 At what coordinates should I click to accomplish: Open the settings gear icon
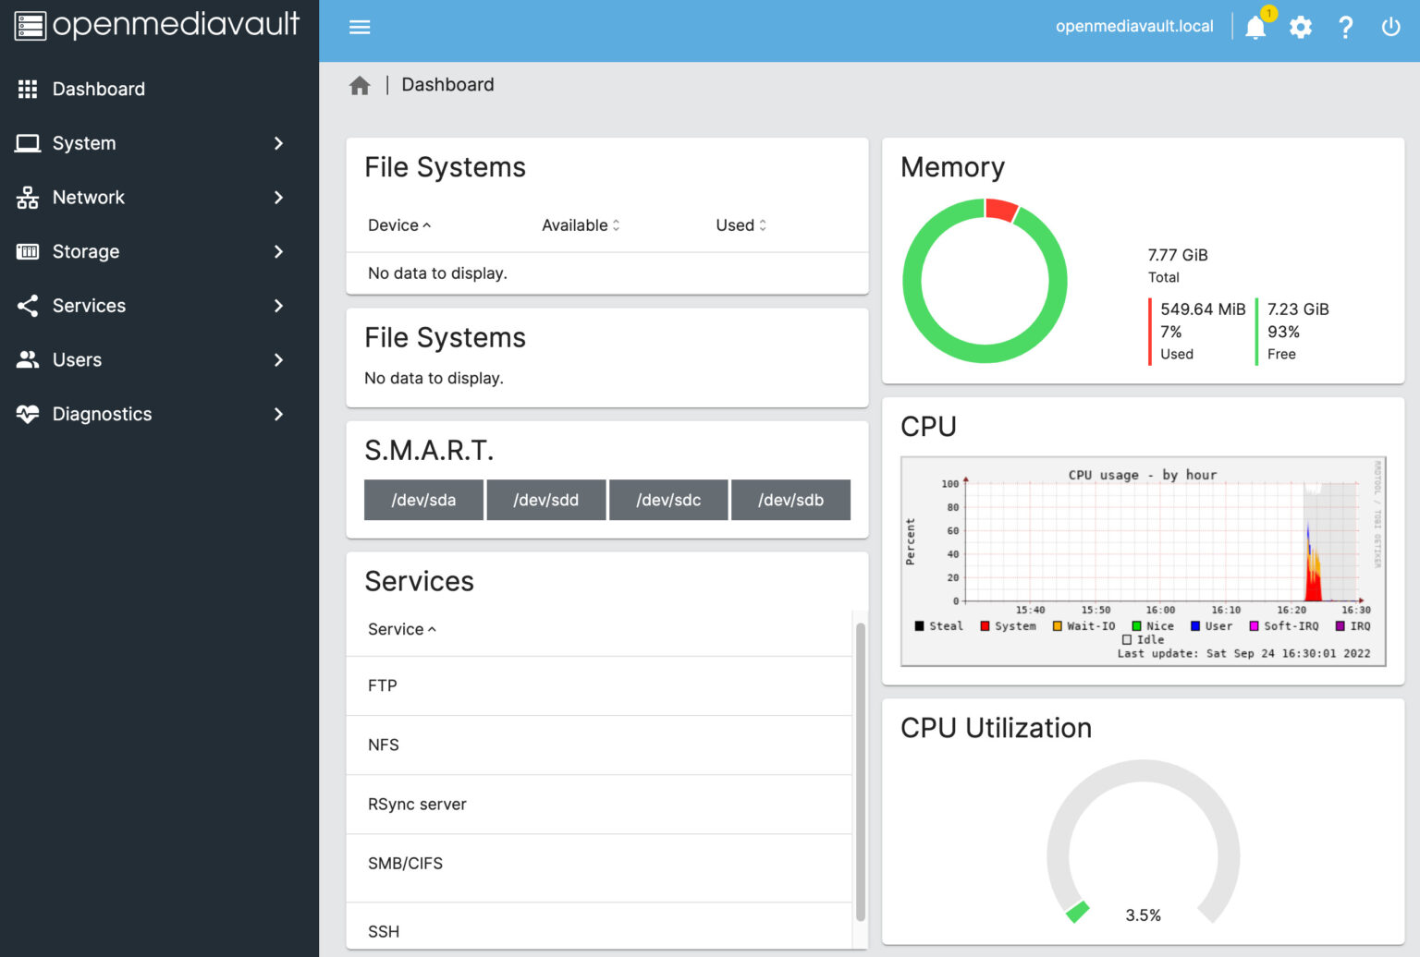pos(1300,27)
